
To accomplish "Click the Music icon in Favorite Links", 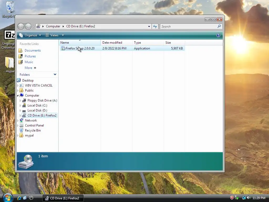I will pyautogui.click(x=20, y=62).
